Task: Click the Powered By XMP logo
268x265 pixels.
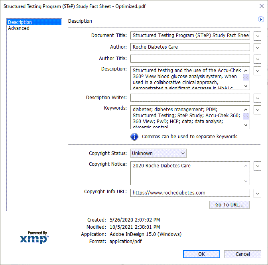Action: click(34, 238)
